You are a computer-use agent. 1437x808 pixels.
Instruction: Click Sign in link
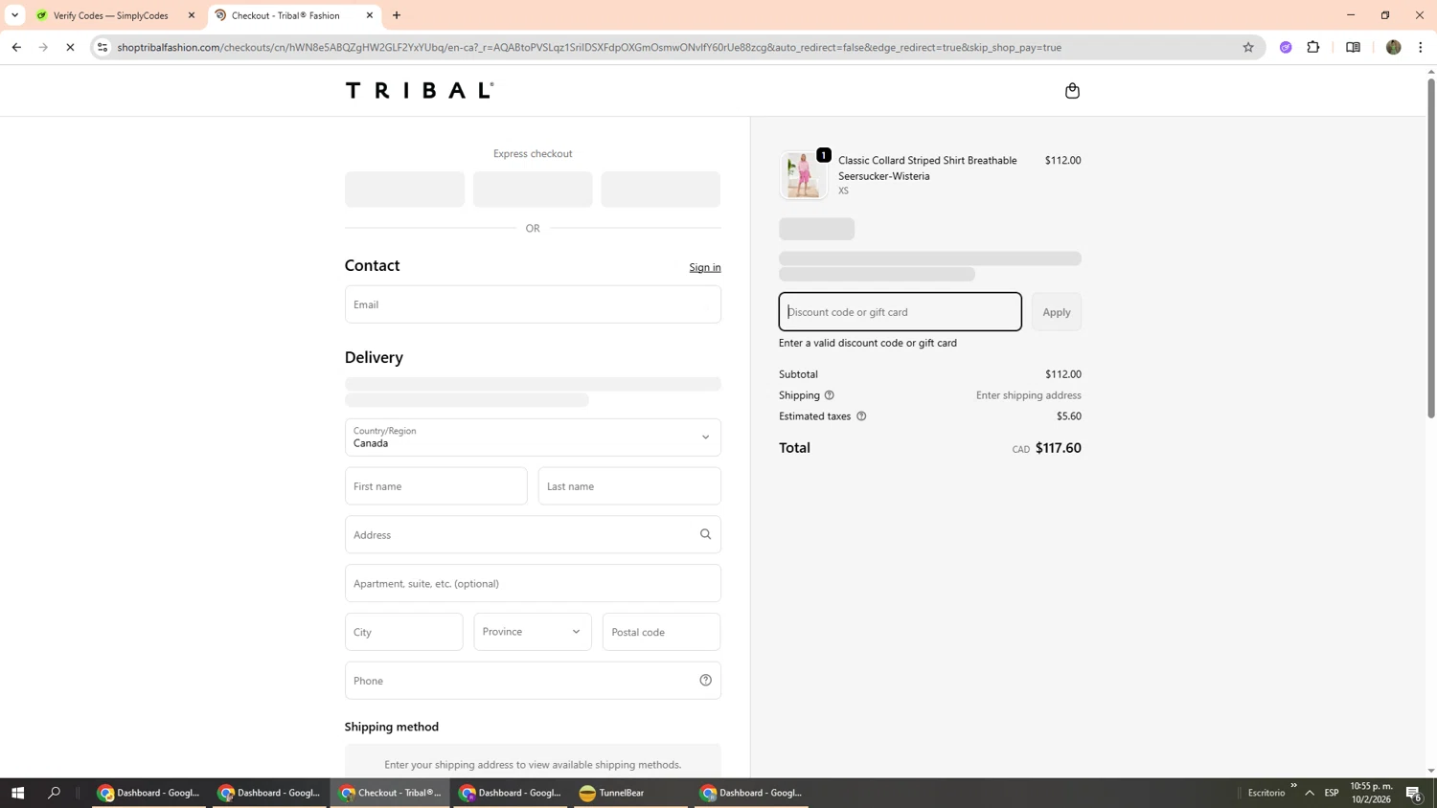click(x=705, y=267)
